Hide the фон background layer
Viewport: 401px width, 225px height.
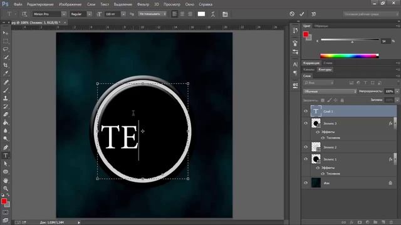point(306,183)
